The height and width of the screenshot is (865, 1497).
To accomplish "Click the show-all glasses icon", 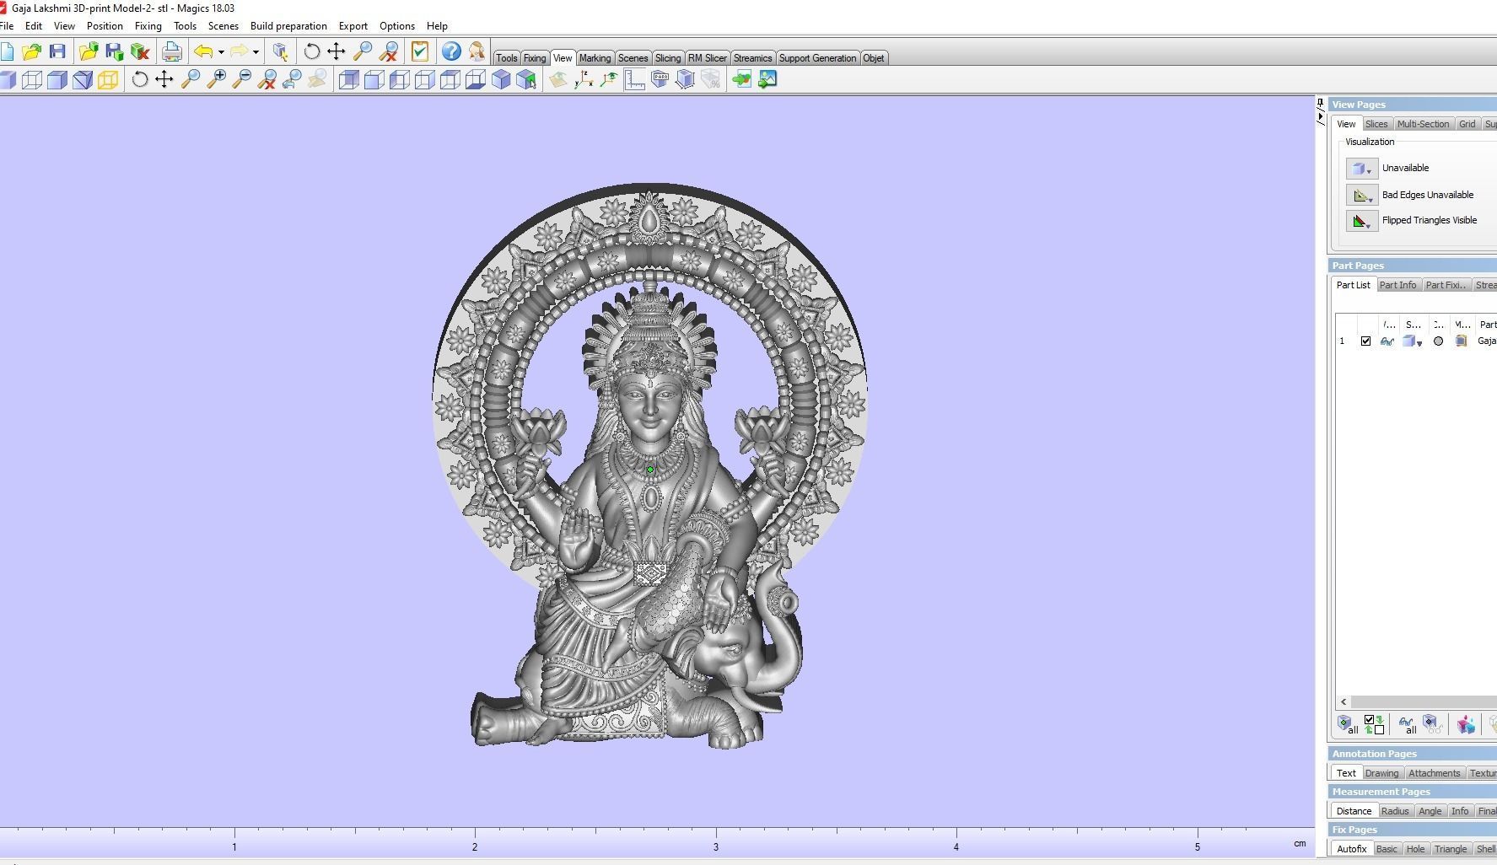I will 1407,724.
